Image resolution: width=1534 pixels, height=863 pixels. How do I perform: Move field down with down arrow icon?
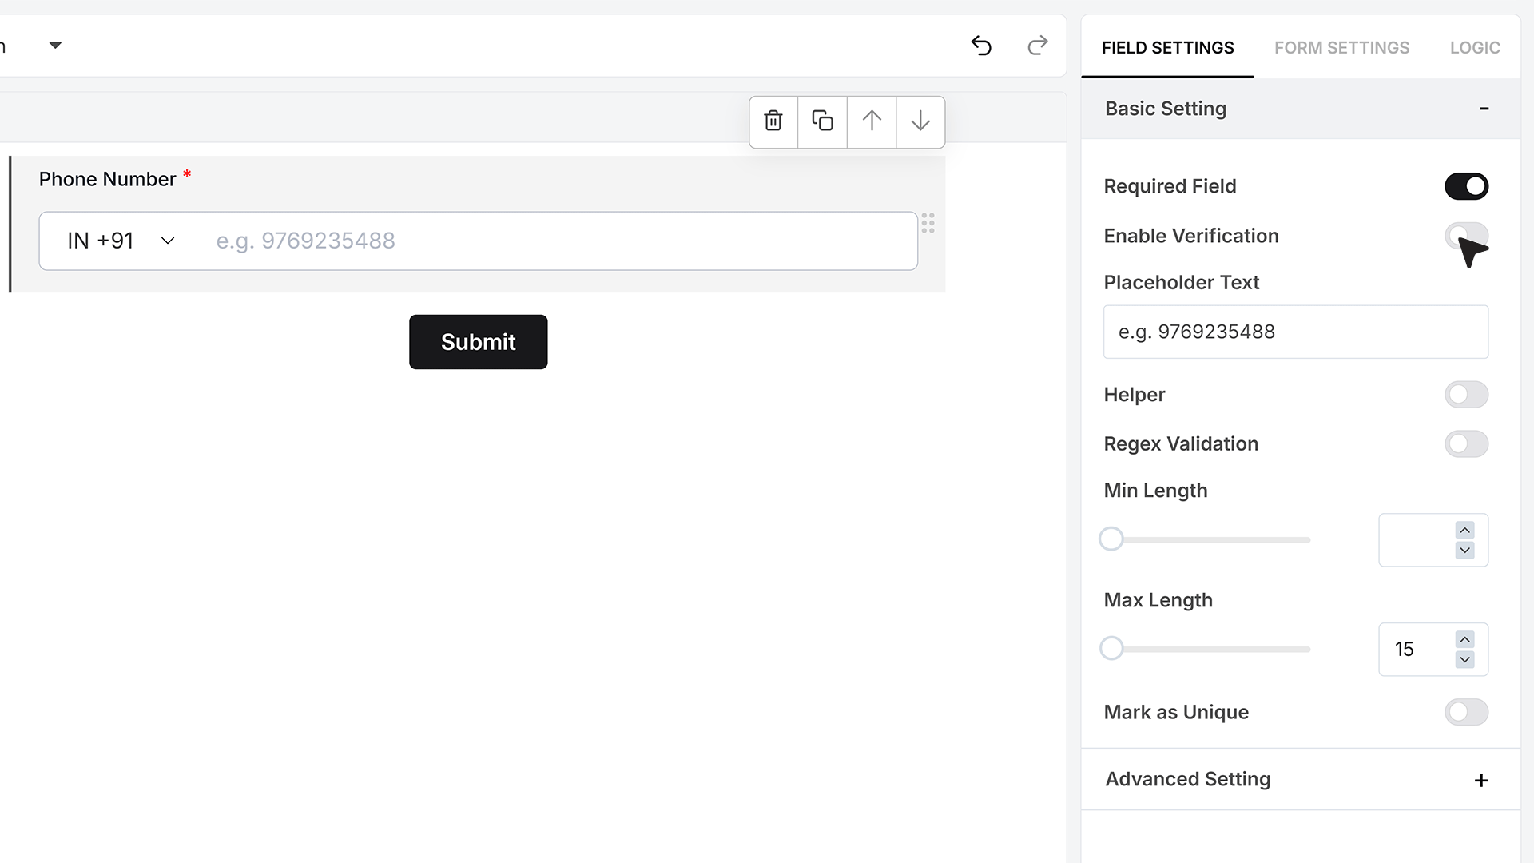(920, 121)
